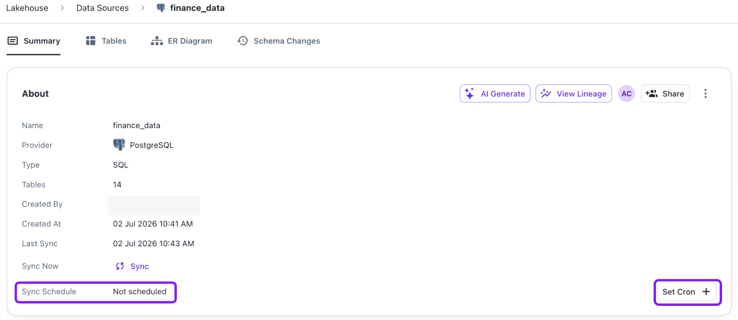Click the plus icon beside Set Cron
This screenshot has height=320, width=738.
coord(706,292)
